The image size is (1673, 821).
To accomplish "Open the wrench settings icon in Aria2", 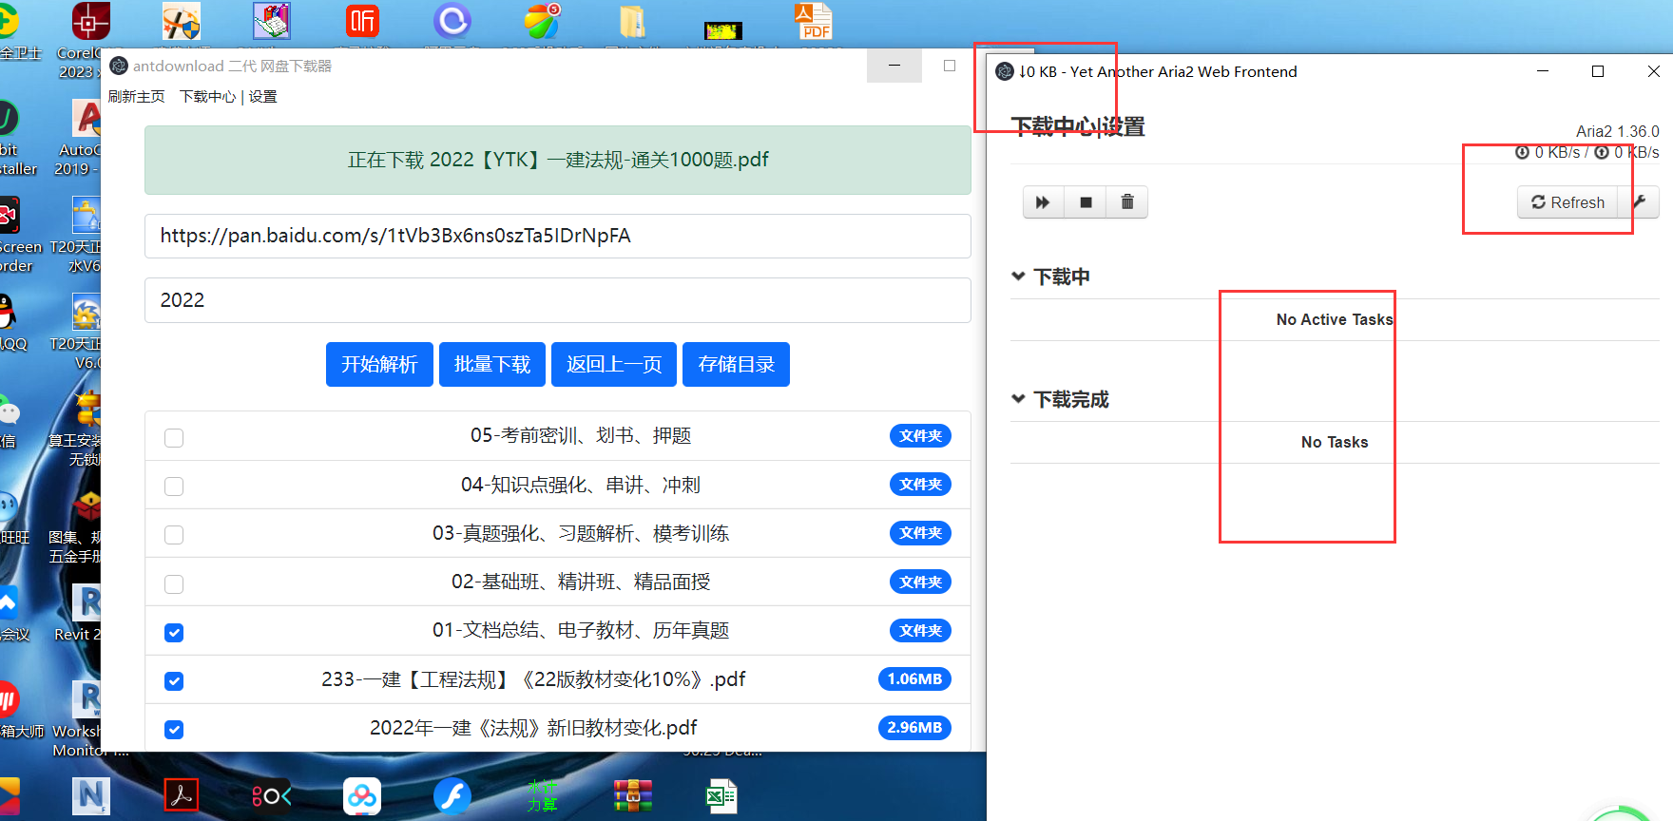I will (x=1639, y=202).
